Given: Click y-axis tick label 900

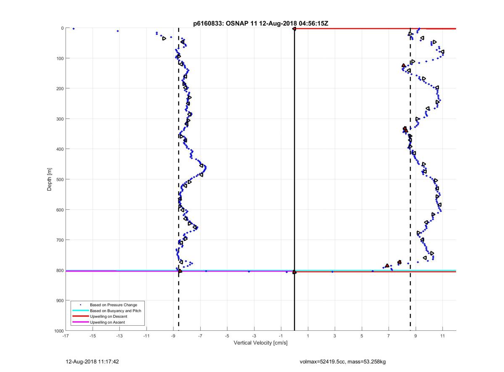Looking at the screenshot, I should click(x=60, y=301).
